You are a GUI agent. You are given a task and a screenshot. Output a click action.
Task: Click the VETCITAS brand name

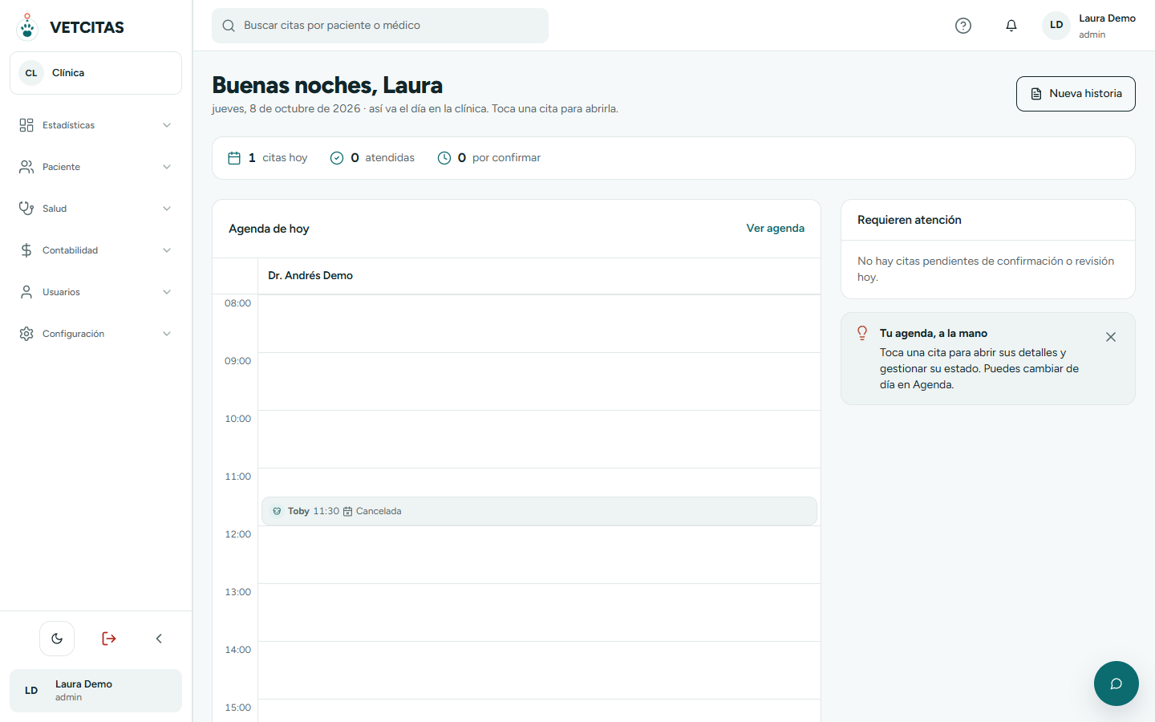[87, 27]
